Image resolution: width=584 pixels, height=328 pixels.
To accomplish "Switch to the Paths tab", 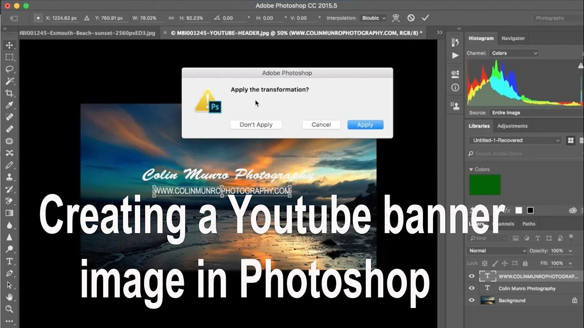I will tap(529, 224).
